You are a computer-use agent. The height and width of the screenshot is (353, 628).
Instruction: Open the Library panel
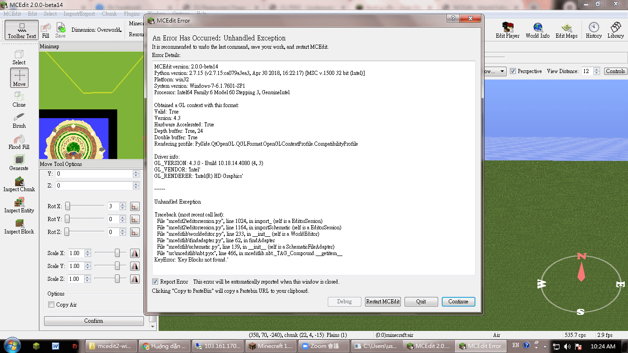(616, 30)
